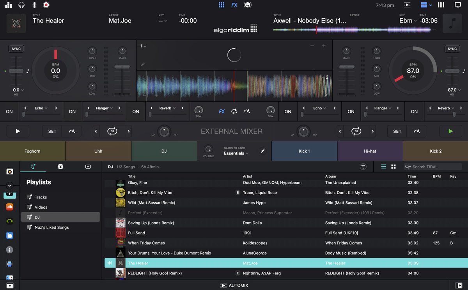Click the left deck SET cue button
This screenshot has width=468, height=290.
tap(52, 131)
